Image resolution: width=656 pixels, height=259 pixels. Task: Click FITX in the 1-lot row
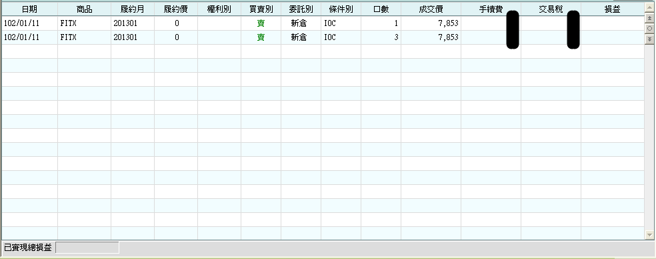coord(68,23)
